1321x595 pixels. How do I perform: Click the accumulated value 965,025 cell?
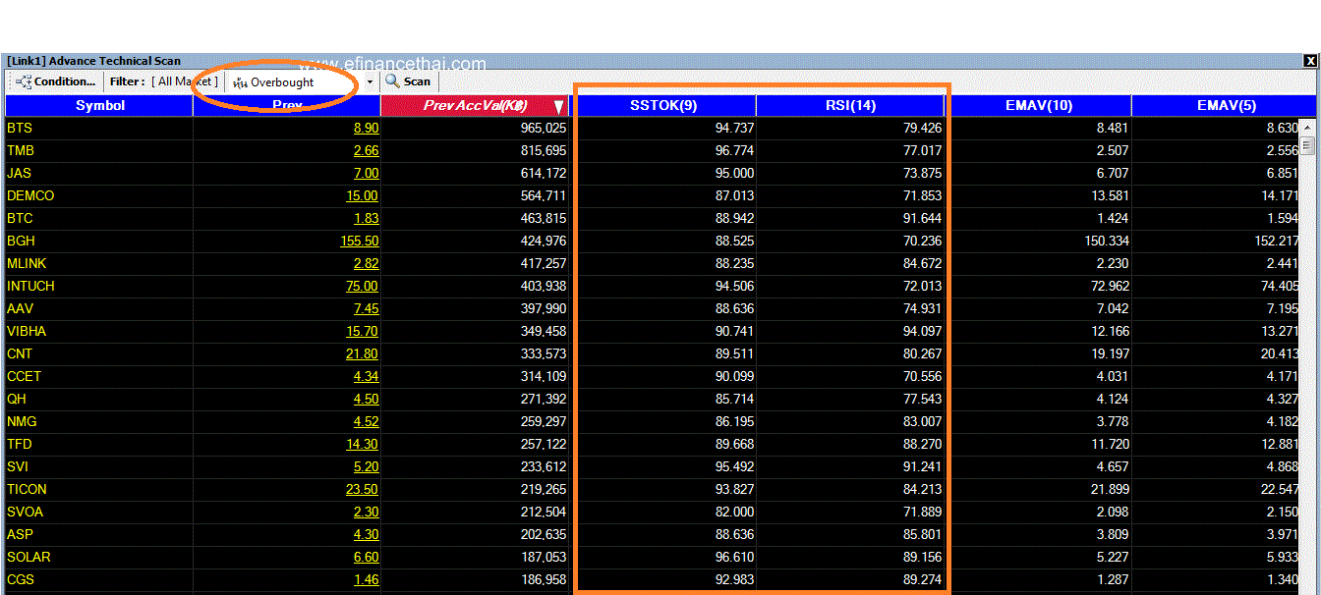coord(544,128)
